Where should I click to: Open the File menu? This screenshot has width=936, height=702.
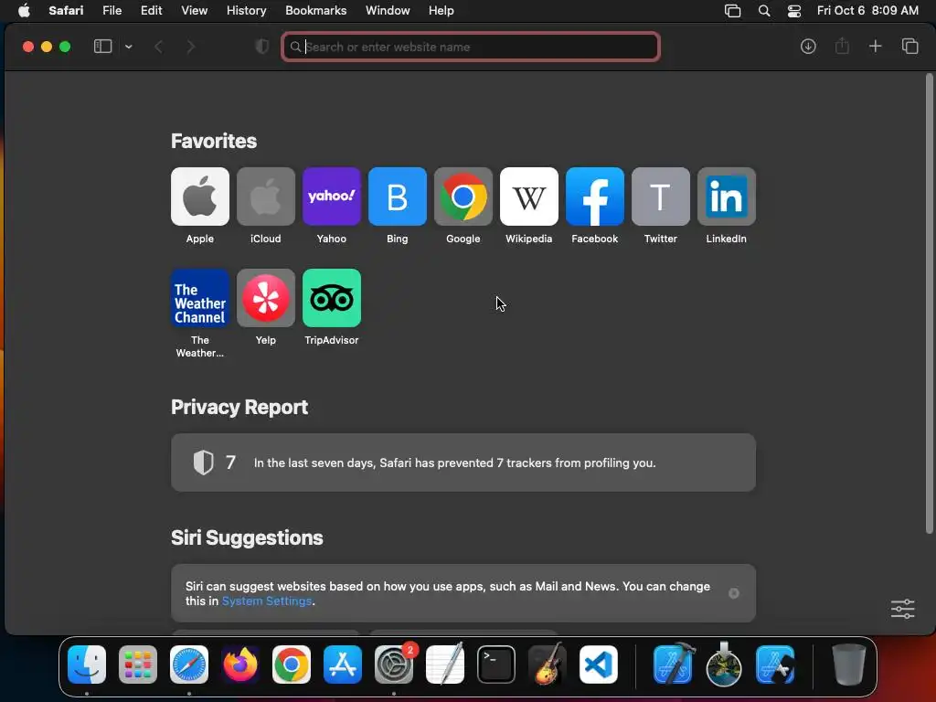tap(112, 11)
